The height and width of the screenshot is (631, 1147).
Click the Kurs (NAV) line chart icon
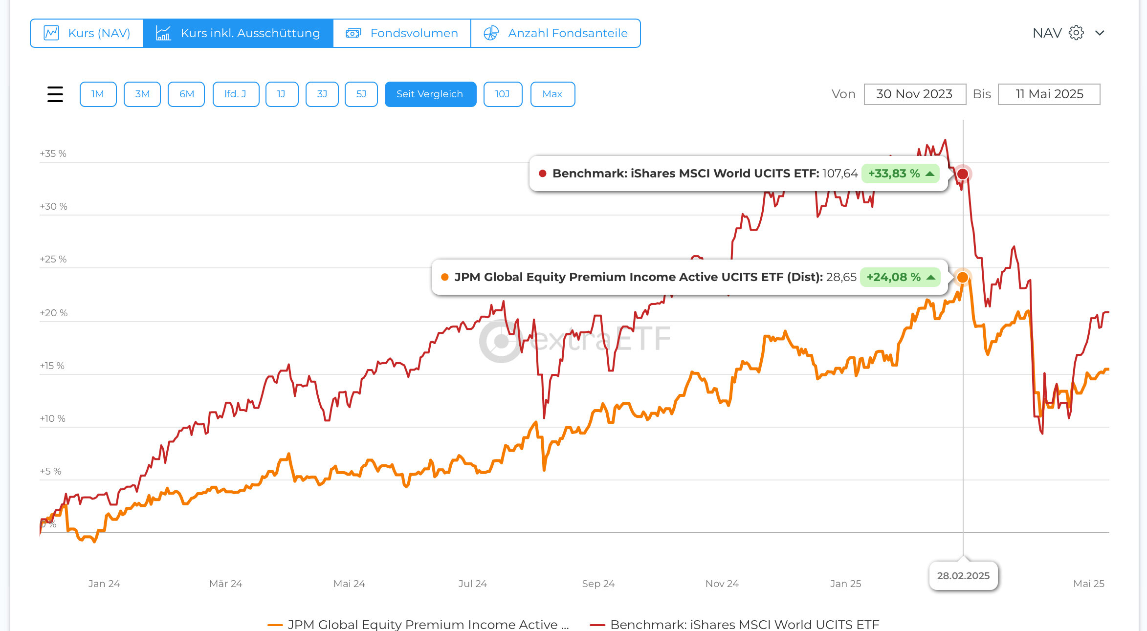[x=51, y=33]
